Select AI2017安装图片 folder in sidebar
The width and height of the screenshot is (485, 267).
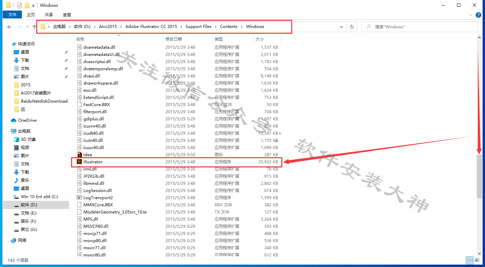coord(36,93)
